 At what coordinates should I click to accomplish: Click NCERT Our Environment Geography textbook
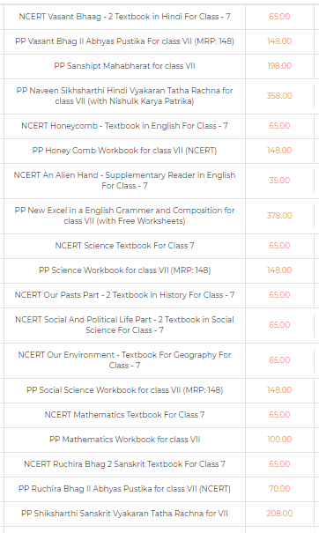click(124, 360)
